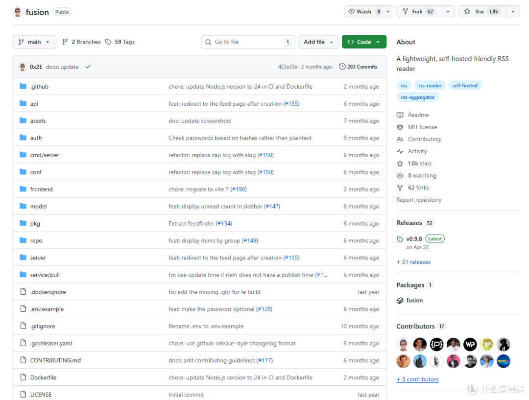The image size is (529, 400).
Task: Open the frontend folder
Action: tap(41, 189)
